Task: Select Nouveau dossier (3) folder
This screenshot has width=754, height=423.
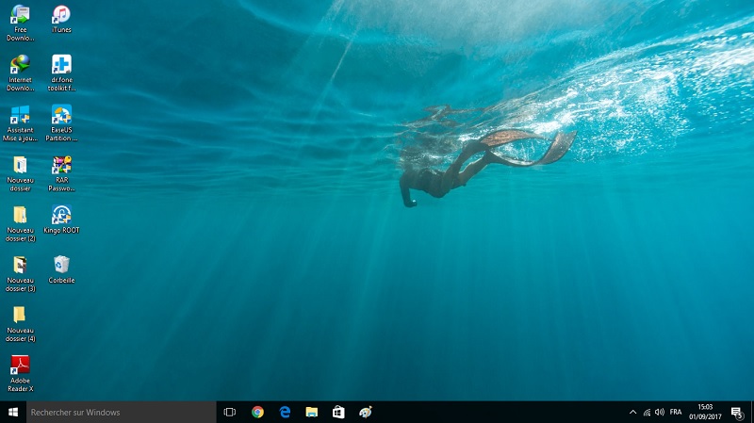Action: click(20, 273)
